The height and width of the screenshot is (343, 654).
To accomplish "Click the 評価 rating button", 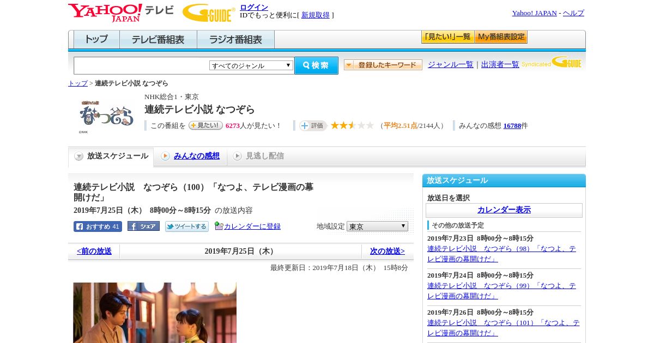I will (313, 126).
